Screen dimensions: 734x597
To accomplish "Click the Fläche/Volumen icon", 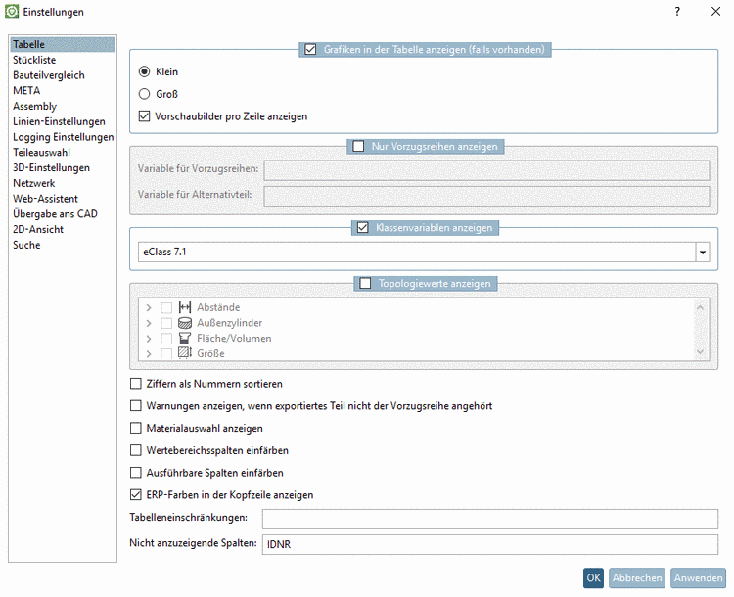I will point(185,339).
